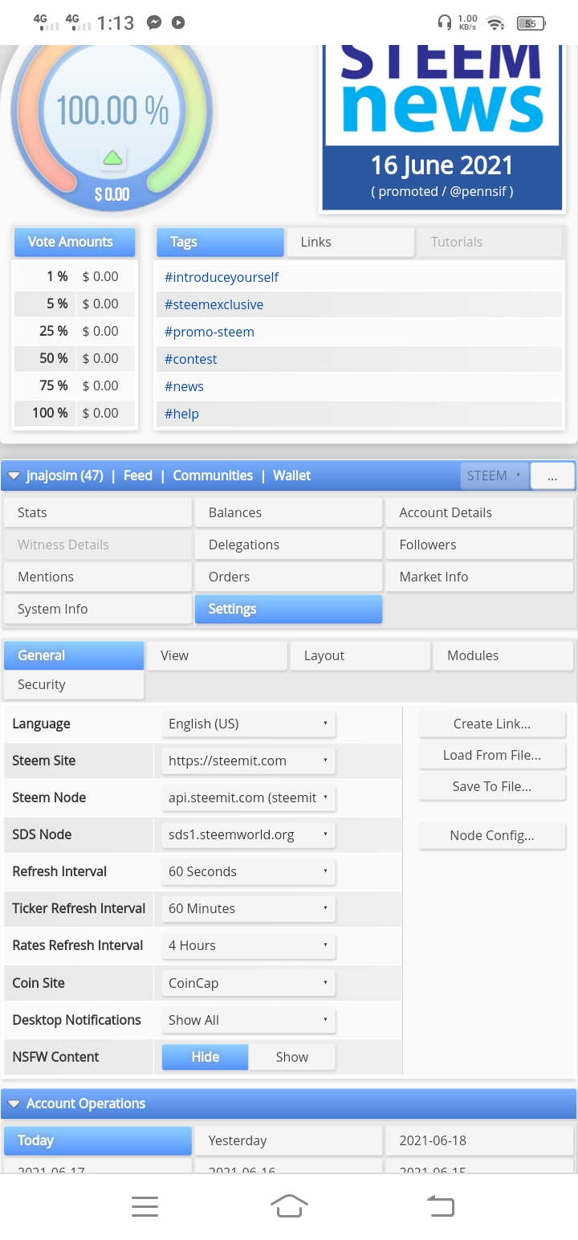Open the Tags tab
Image resolution: width=578 pixels, height=1240 pixels.
218,242
